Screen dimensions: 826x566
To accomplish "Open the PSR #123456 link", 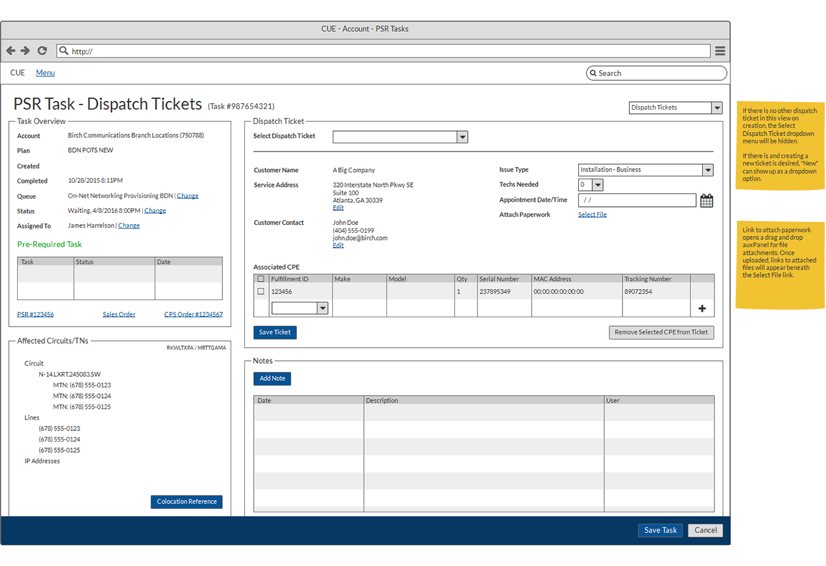I will coord(35,314).
